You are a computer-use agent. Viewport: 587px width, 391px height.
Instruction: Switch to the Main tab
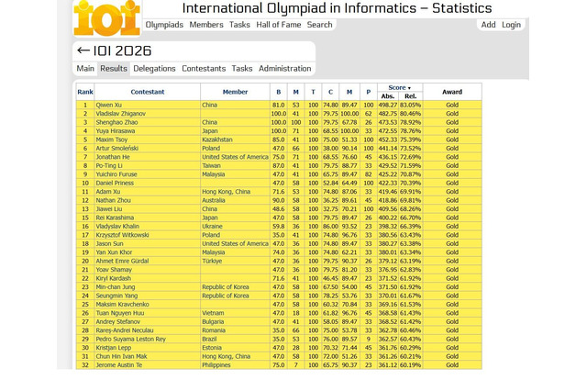pyautogui.click(x=85, y=69)
